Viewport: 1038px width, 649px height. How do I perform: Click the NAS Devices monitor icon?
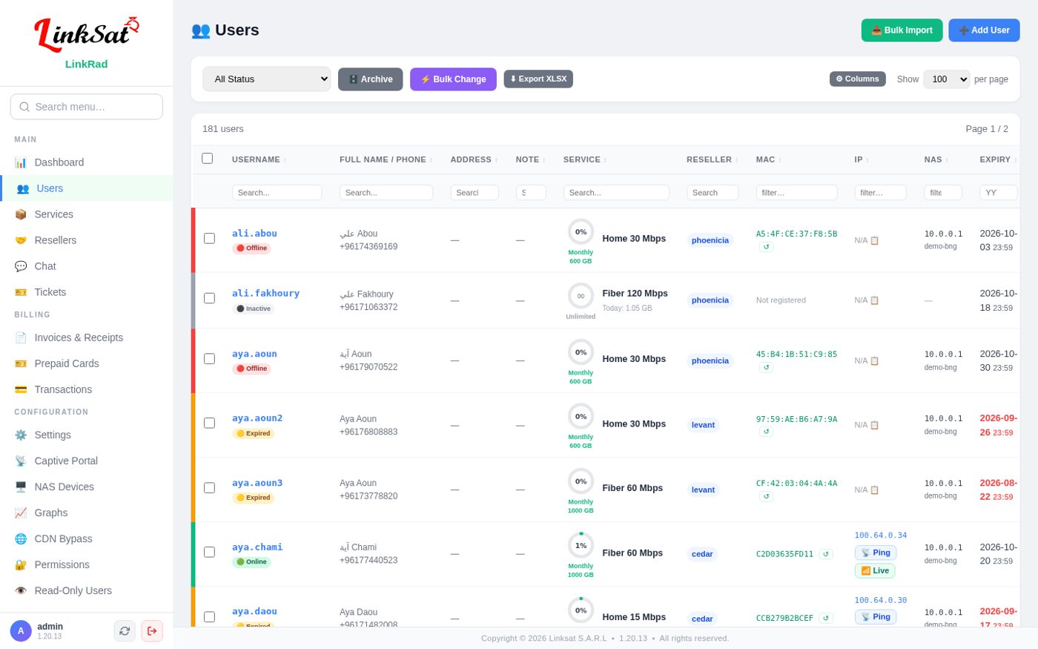(x=21, y=487)
